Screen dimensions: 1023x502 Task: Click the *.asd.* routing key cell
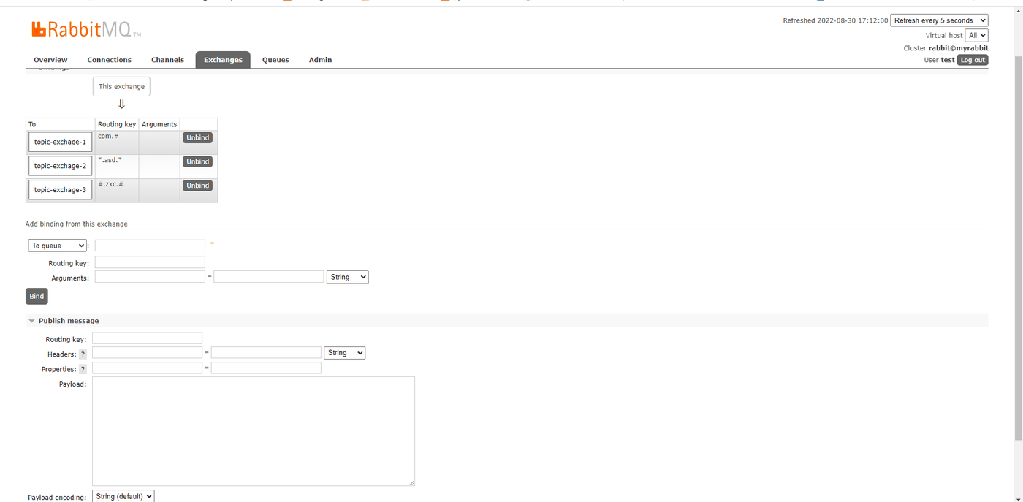(116, 166)
